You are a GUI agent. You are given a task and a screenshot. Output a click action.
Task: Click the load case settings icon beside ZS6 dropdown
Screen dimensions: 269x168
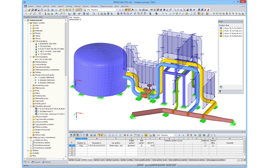tap(84, 10)
